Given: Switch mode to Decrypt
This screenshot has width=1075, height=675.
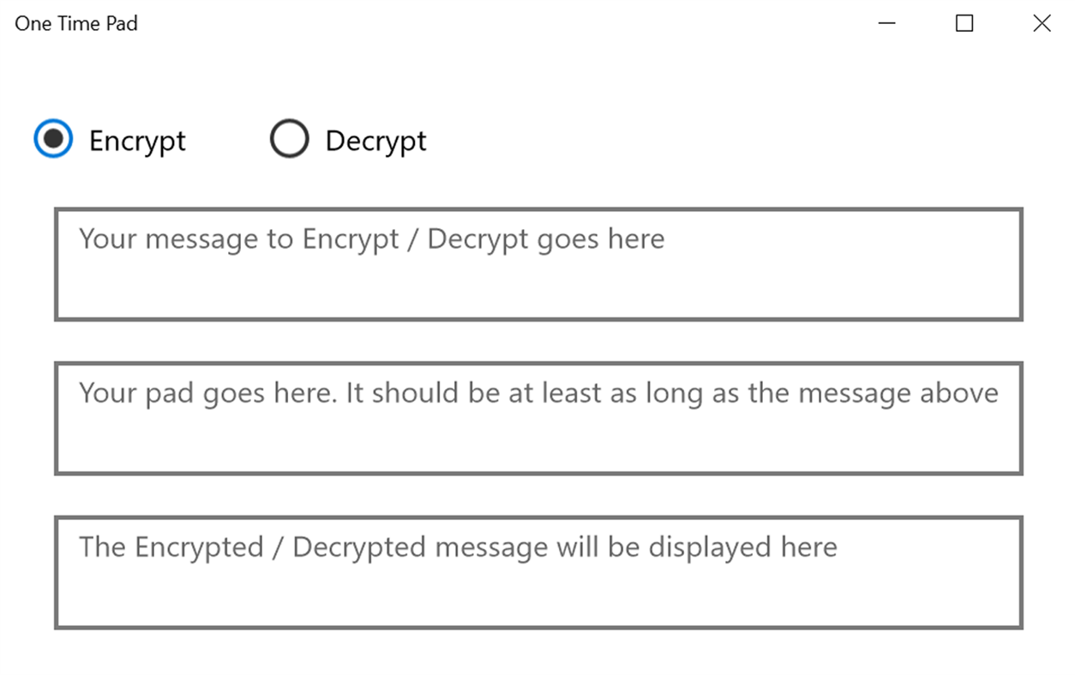Looking at the screenshot, I should click(289, 139).
